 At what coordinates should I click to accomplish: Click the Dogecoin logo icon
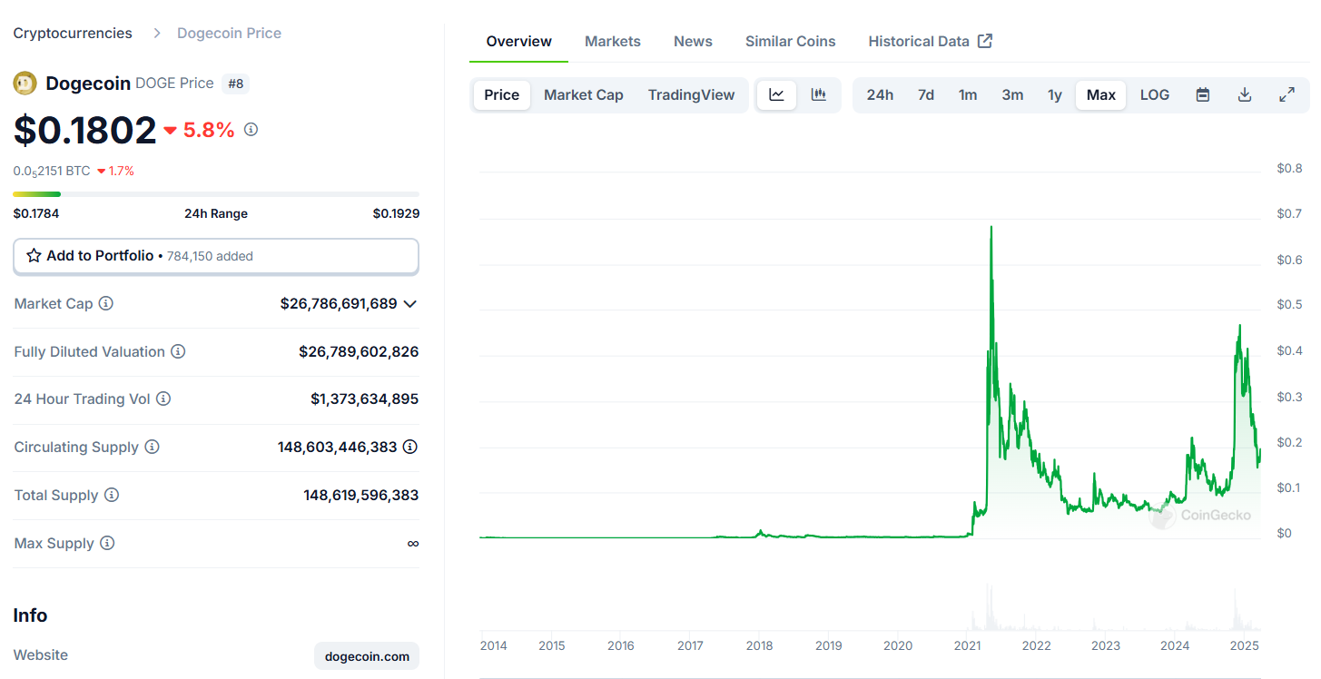(x=25, y=84)
